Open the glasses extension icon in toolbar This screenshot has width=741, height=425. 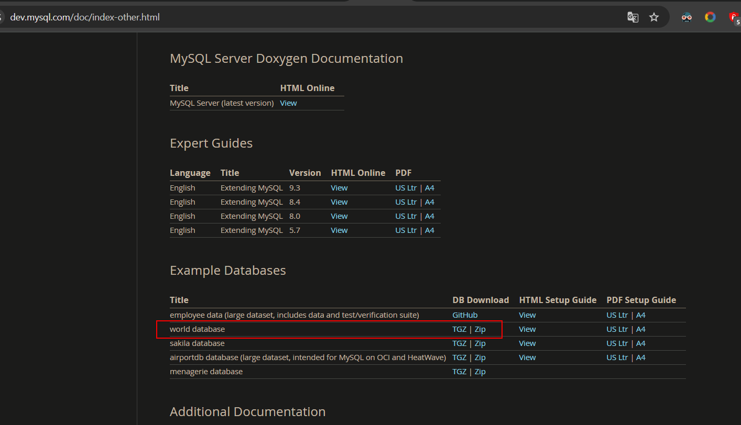click(686, 17)
